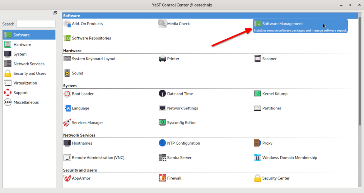Click the Samba Server icon
This screenshot has height=193, width=364.
(x=162, y=158)
